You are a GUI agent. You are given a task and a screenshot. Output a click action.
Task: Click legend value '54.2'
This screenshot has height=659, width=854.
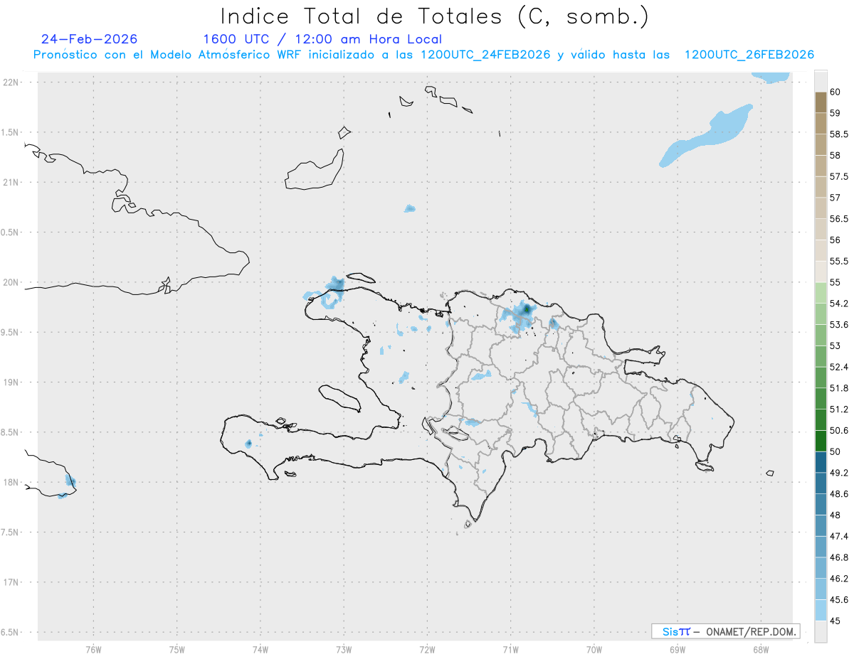[839, 304]
